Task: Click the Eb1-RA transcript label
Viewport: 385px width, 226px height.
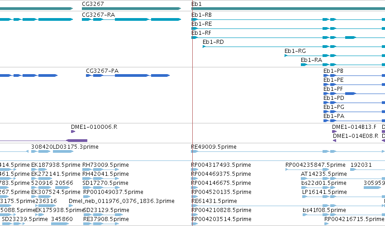Action: (x=311, y=60)
